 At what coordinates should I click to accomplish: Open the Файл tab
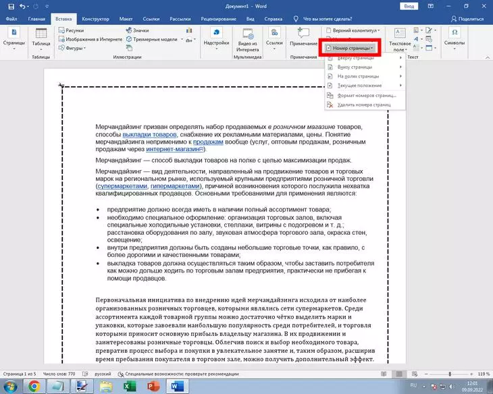11,19
